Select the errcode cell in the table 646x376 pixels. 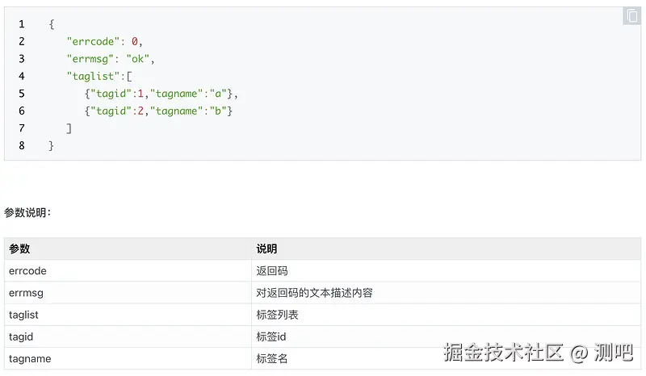[27, 271]
